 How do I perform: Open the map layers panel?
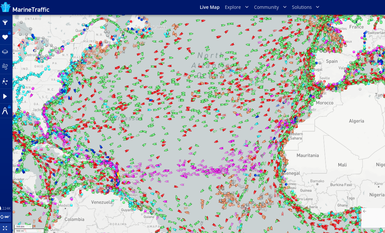(5, 52)
